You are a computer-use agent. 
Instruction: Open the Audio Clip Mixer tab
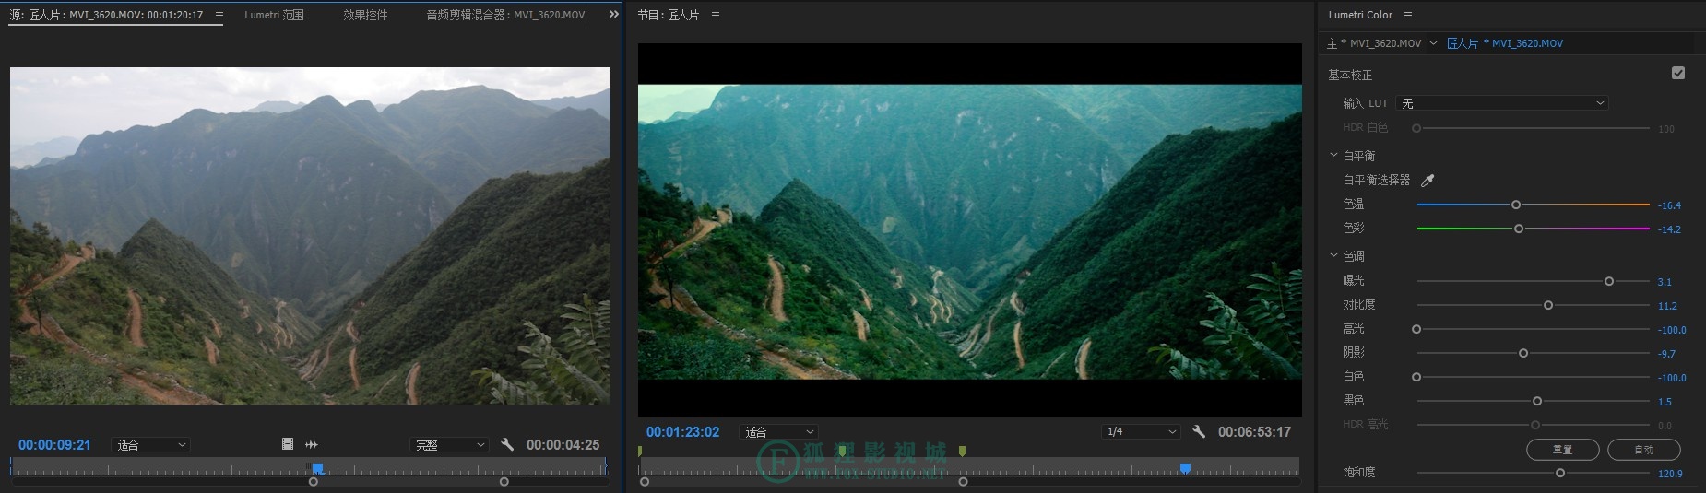click(505, 15)
